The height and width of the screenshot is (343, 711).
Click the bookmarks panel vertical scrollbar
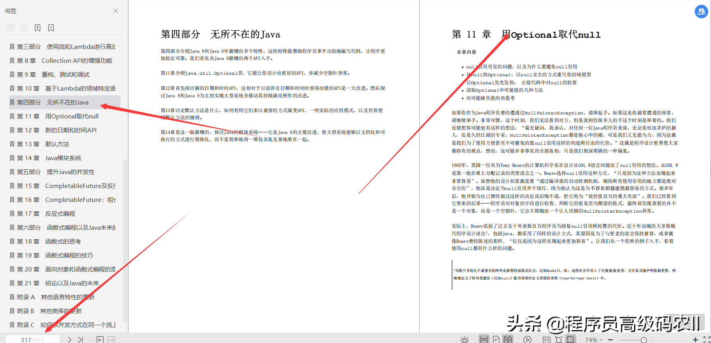(x=125, y=240)
